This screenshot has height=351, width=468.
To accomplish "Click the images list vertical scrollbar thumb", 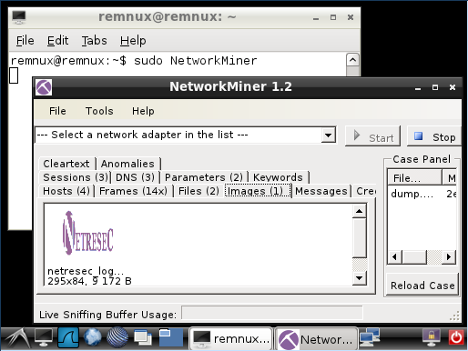I will pos(360,238).
